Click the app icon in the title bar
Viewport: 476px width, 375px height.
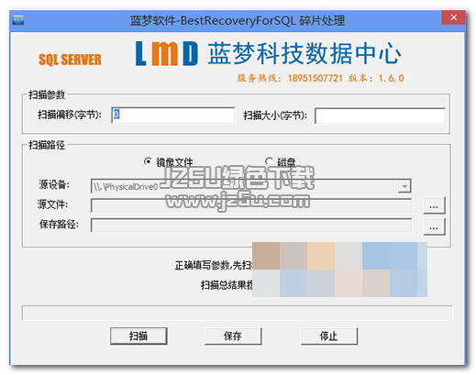point(18,20)
